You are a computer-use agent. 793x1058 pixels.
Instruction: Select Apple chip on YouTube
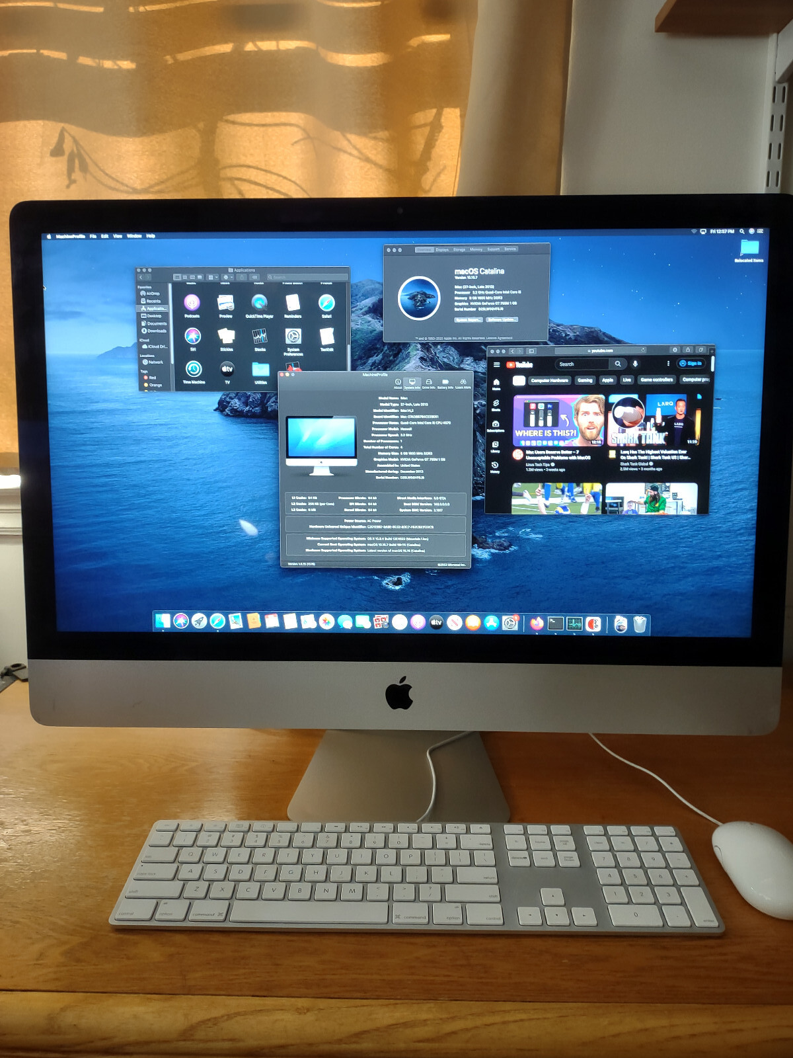click(x=607, y=380)
